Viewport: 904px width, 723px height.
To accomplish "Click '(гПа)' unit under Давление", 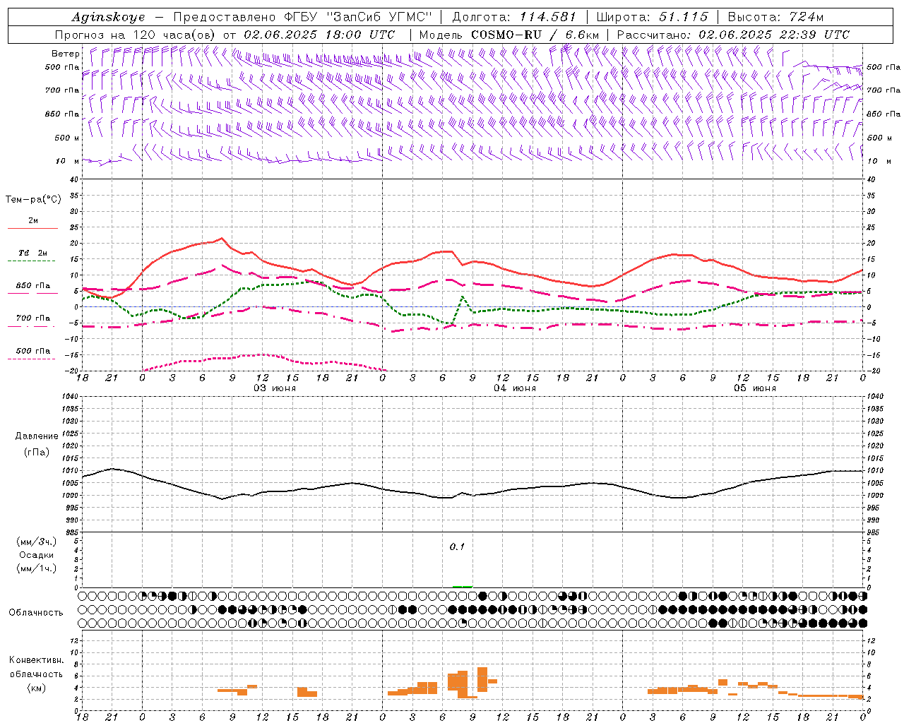I will (37, 453).
